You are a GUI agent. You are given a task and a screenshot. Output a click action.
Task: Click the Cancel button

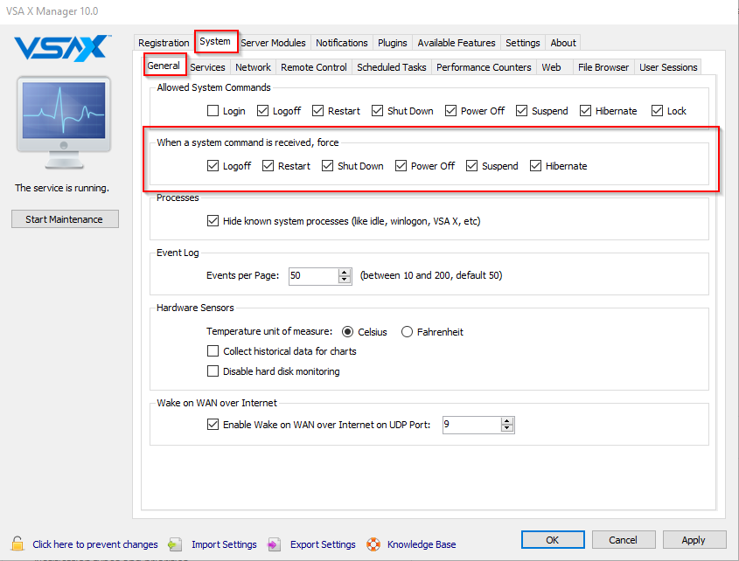623,540
